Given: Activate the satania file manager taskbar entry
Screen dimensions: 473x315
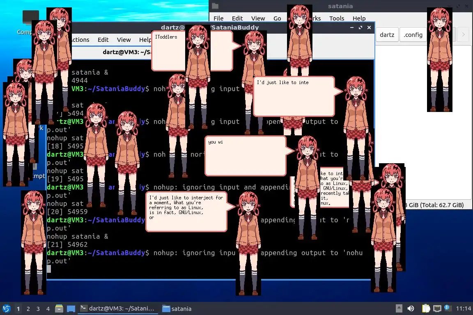Looking at the screenshot, I should 177,309.
